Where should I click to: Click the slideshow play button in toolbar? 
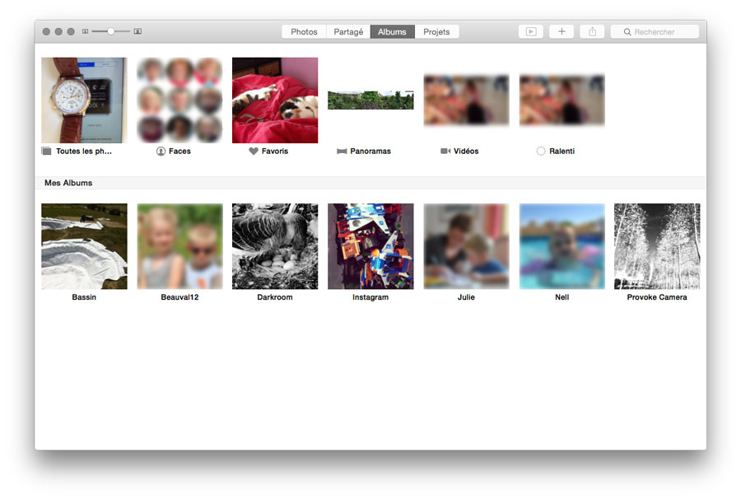531,31
